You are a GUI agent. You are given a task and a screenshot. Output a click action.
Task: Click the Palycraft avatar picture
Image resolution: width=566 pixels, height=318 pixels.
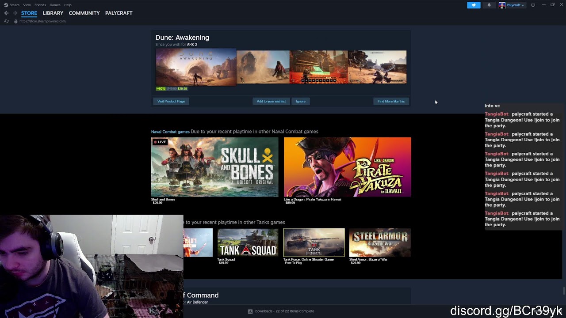click(502, 5)
